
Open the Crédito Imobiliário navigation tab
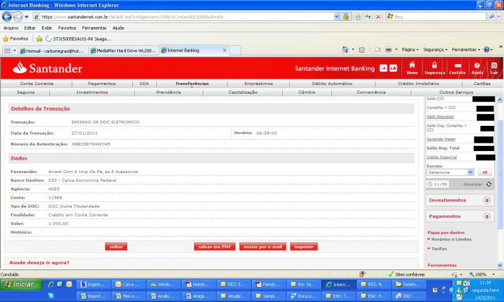418,84
